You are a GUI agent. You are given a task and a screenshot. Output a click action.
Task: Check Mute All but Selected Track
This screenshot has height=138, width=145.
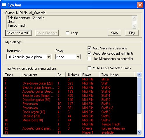pyautogui.click(x=89, y=68)
